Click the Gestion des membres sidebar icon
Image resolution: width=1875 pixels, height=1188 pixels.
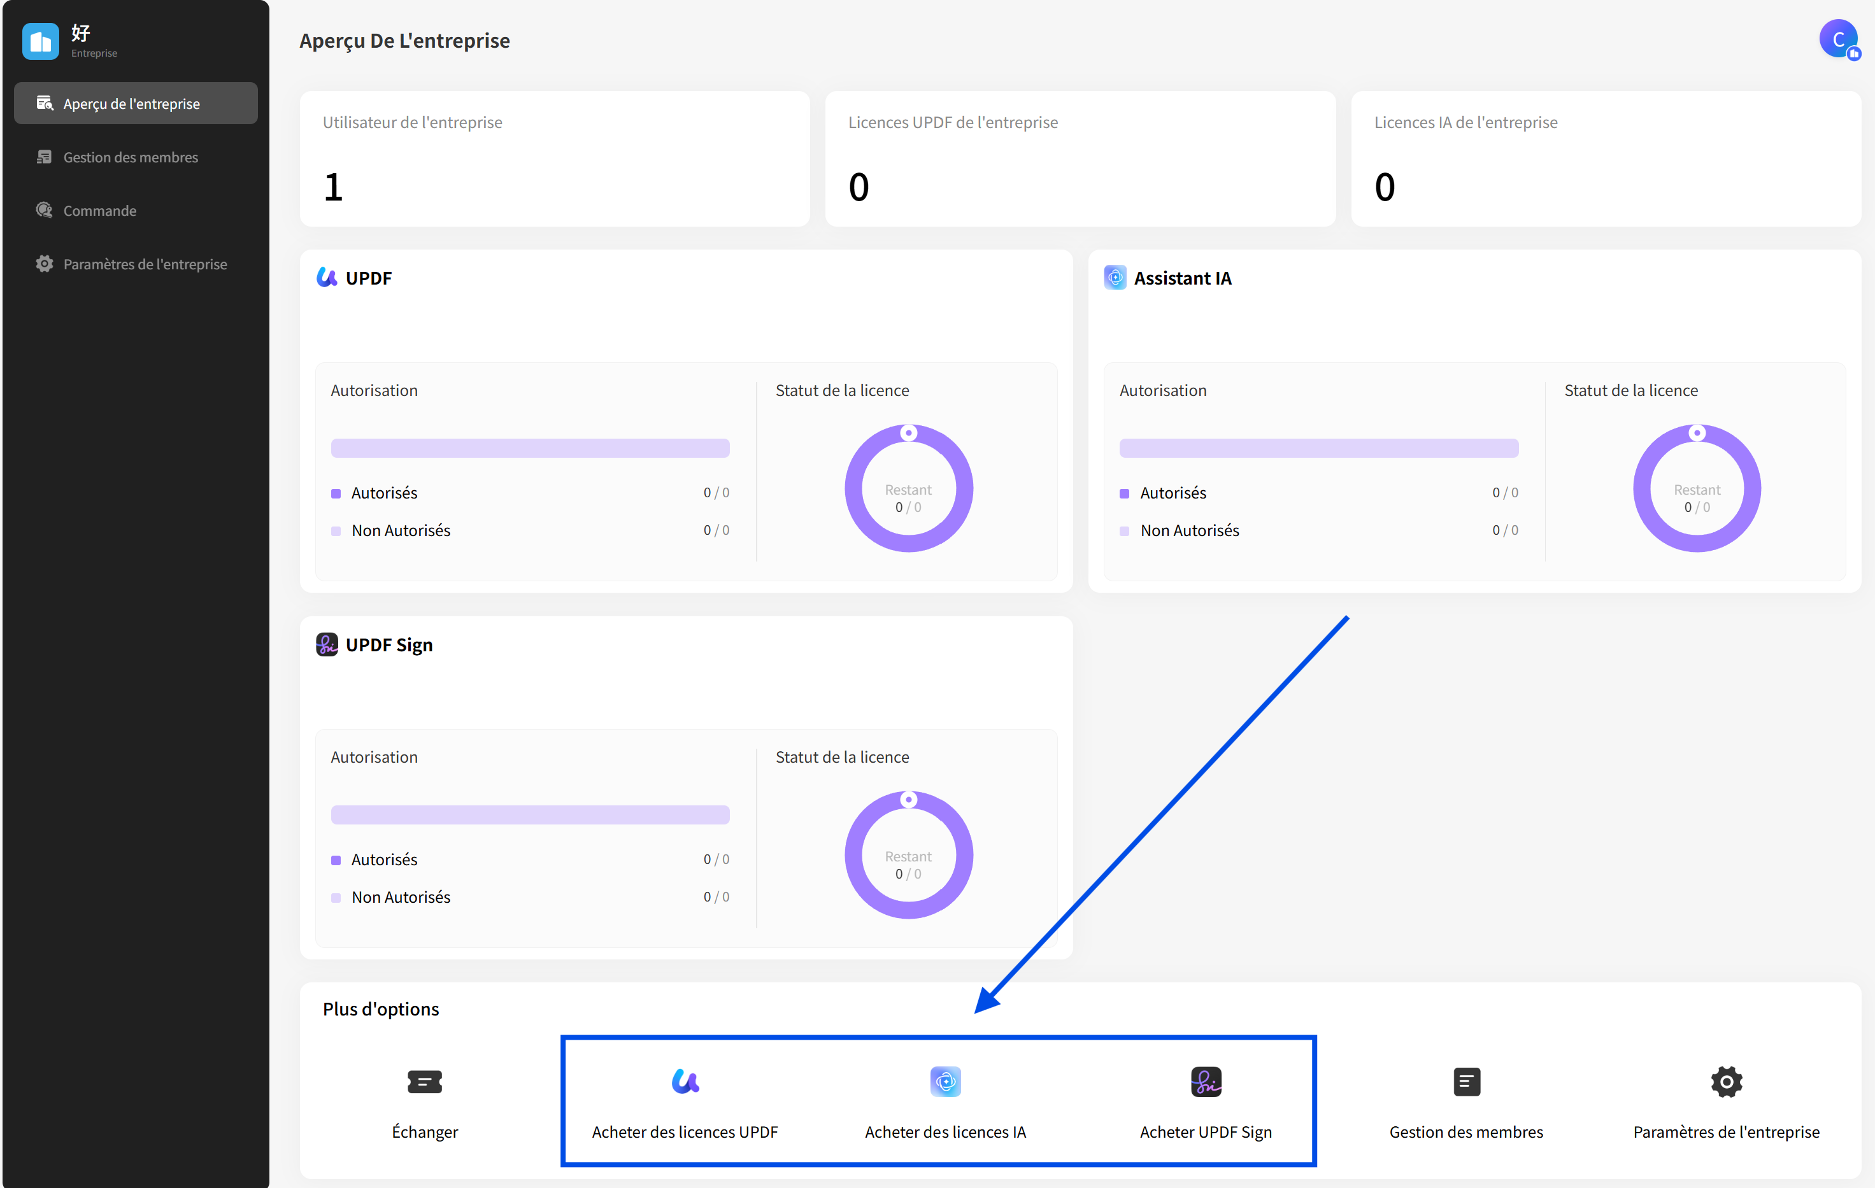point(45,157)
